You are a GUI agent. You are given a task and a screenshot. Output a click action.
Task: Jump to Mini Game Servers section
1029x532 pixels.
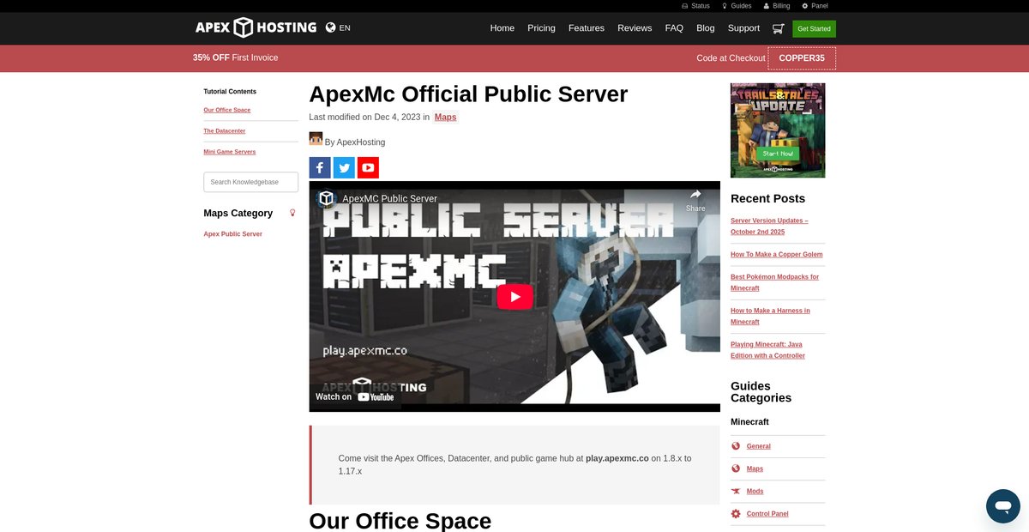coord(230,151)
